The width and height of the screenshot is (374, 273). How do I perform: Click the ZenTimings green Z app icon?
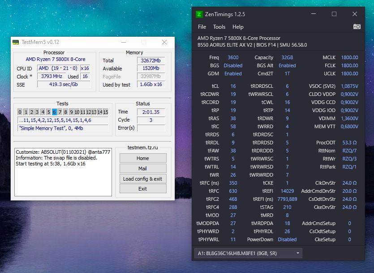tap(199, 14)
